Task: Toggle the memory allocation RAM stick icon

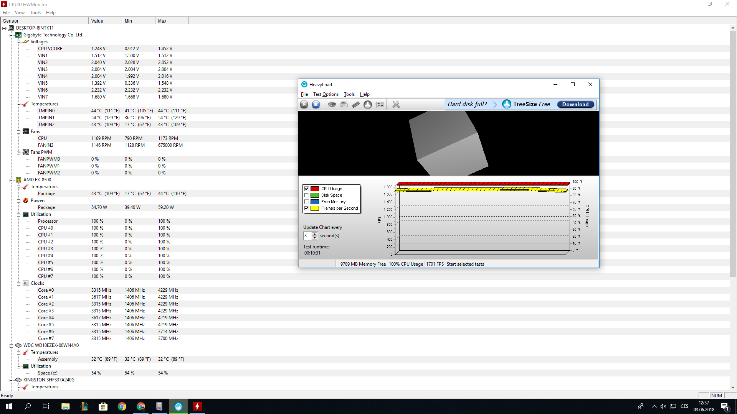Action: (356, 104)
